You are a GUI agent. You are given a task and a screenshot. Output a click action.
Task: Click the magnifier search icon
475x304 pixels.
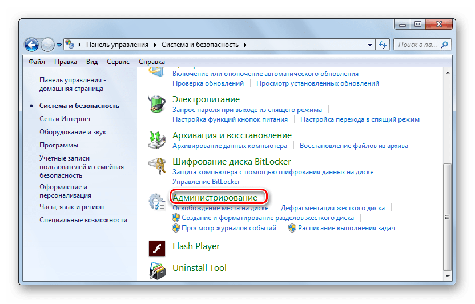pyautogui.click(x=445, y=45)
